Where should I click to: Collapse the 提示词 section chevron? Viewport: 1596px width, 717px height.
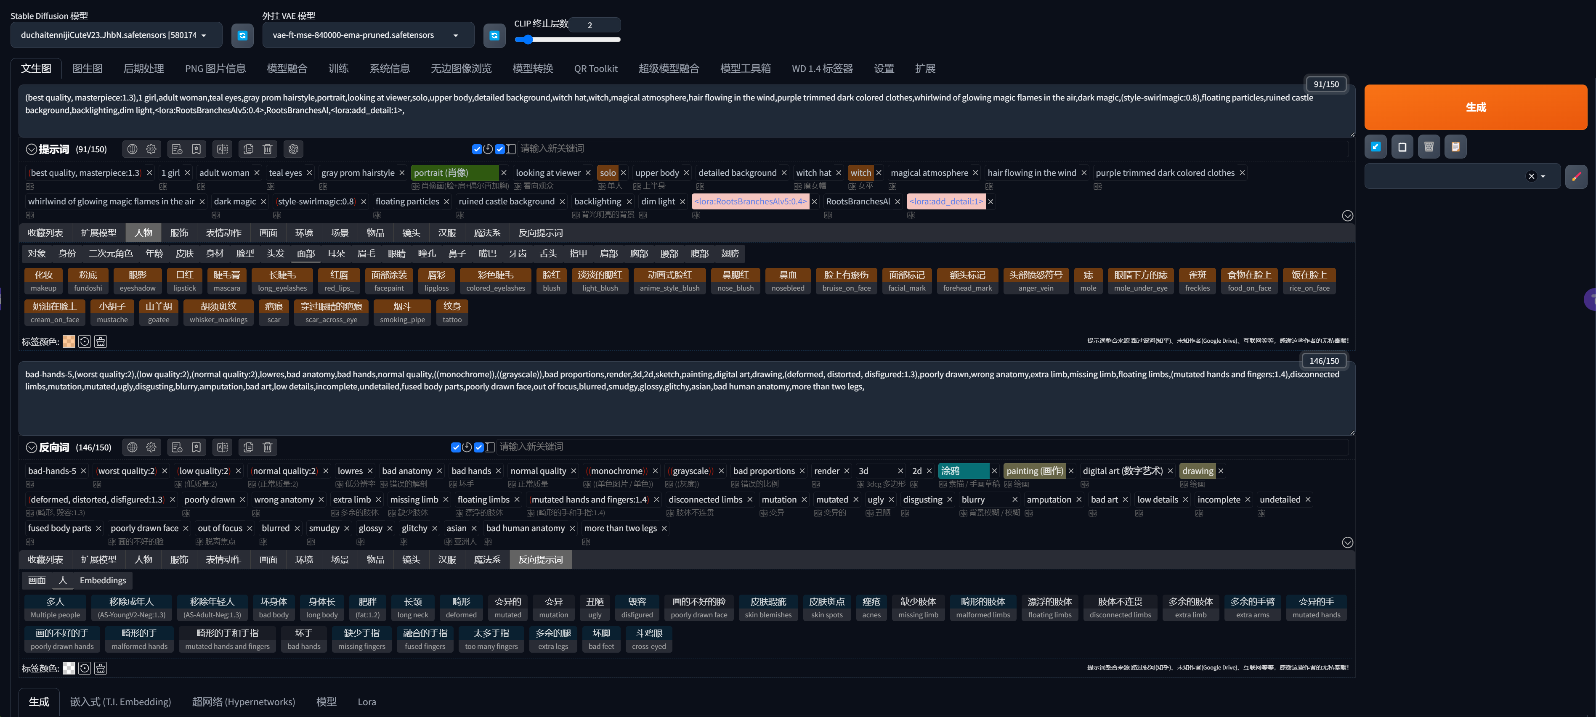pos(31,149)
